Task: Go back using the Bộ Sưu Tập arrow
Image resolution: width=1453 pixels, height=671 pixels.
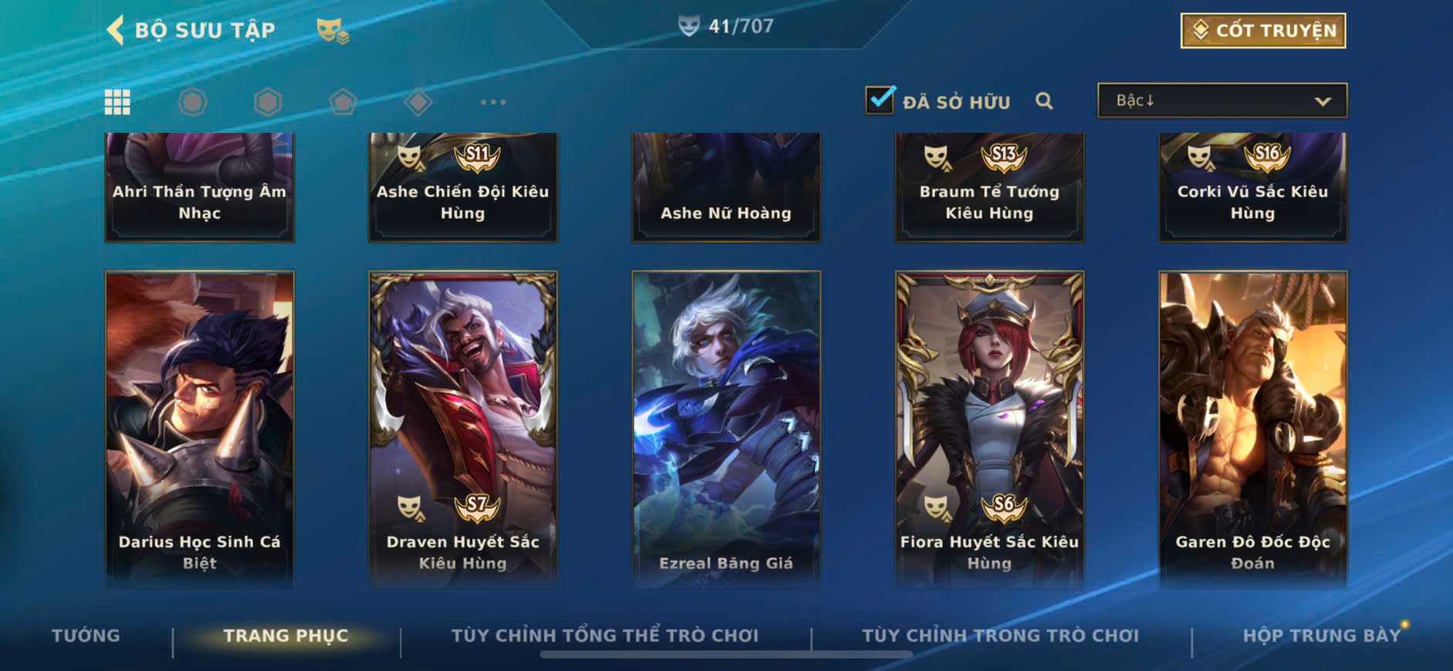Action: [116, 30]
